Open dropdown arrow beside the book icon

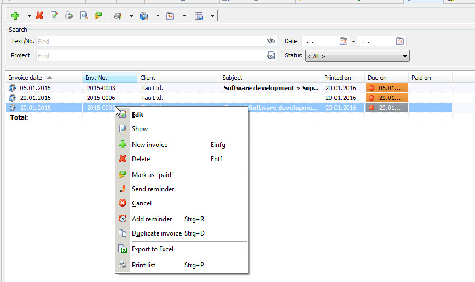tap(131, 16)
